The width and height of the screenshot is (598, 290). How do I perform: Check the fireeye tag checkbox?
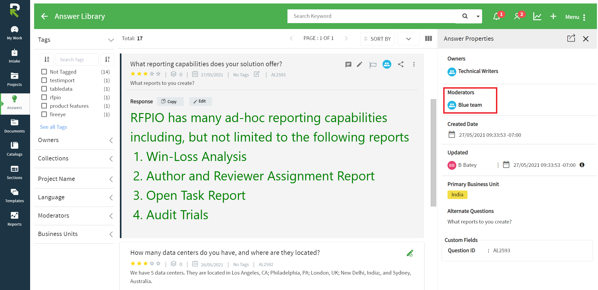[x=44, y=114]
